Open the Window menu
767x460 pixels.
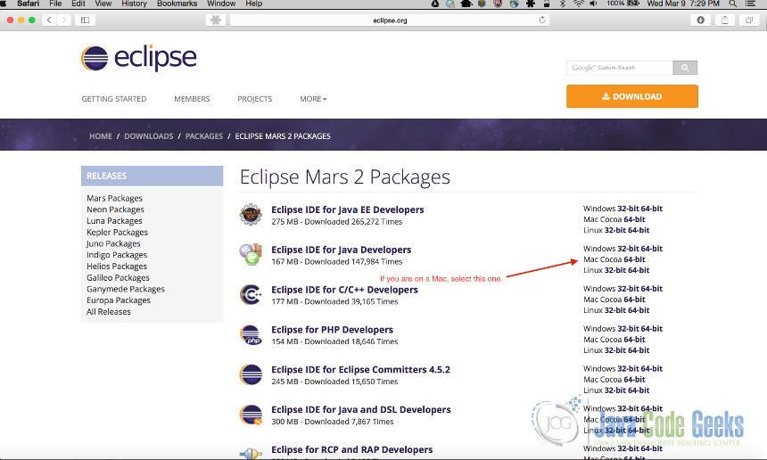(221, 4)
